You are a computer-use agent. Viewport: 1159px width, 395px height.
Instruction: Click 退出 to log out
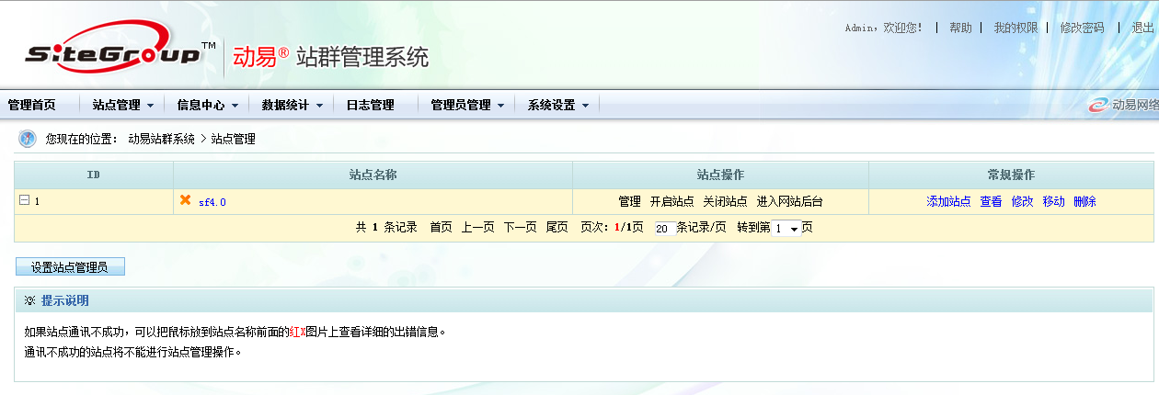[1143, 28]
